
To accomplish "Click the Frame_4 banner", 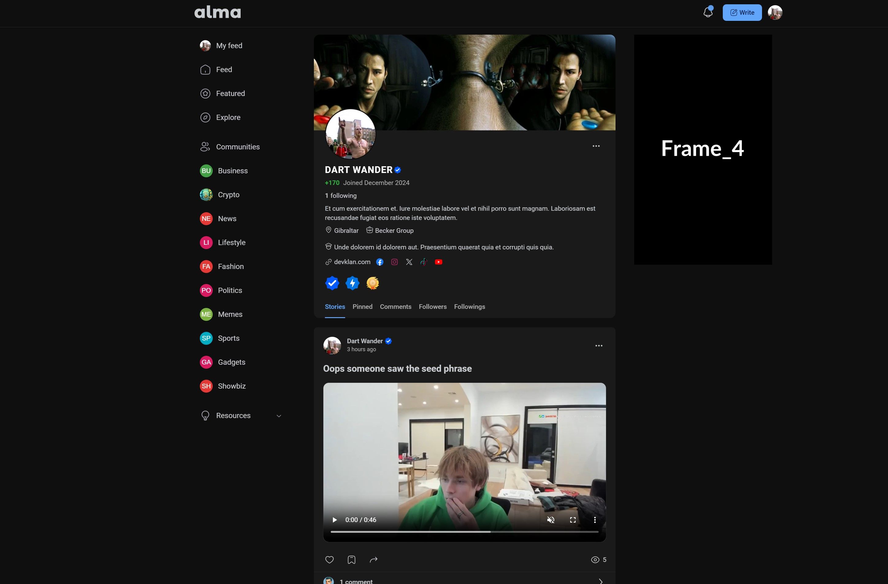I will click(x=703, y=150).
